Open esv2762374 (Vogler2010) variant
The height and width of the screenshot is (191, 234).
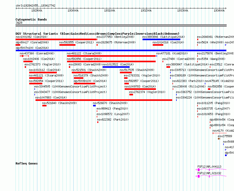(x=147, y=92)
